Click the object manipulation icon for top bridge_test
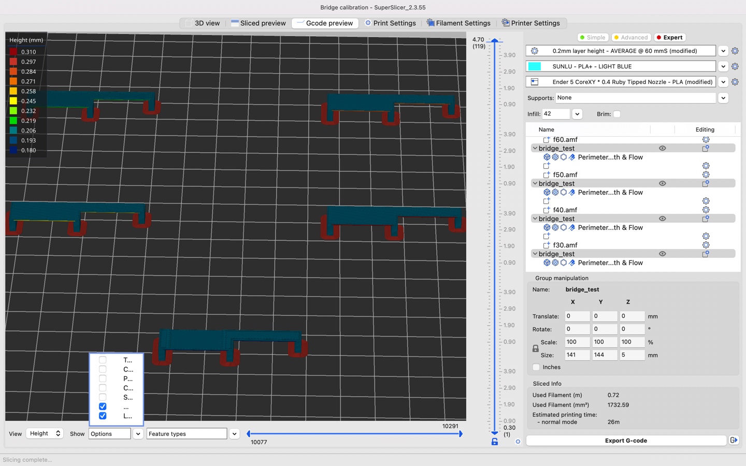This screenshot has height=466, width=746. pyautogui.click(x=705, y=148)
